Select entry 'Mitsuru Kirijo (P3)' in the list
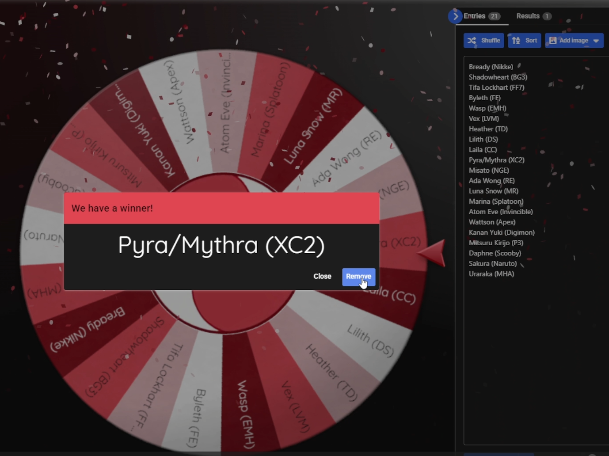The image size is (609, 456). 496,243
